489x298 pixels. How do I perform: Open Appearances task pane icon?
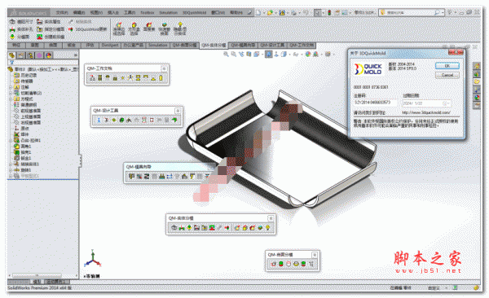point(477,98)
